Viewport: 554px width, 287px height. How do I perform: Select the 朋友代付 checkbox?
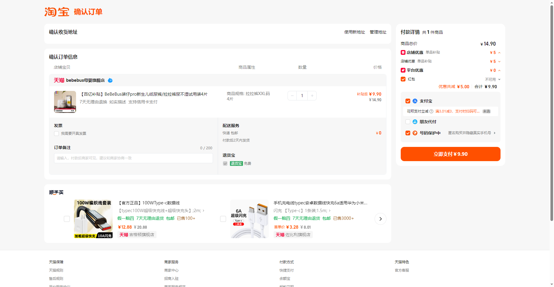(x=408, y=122)
